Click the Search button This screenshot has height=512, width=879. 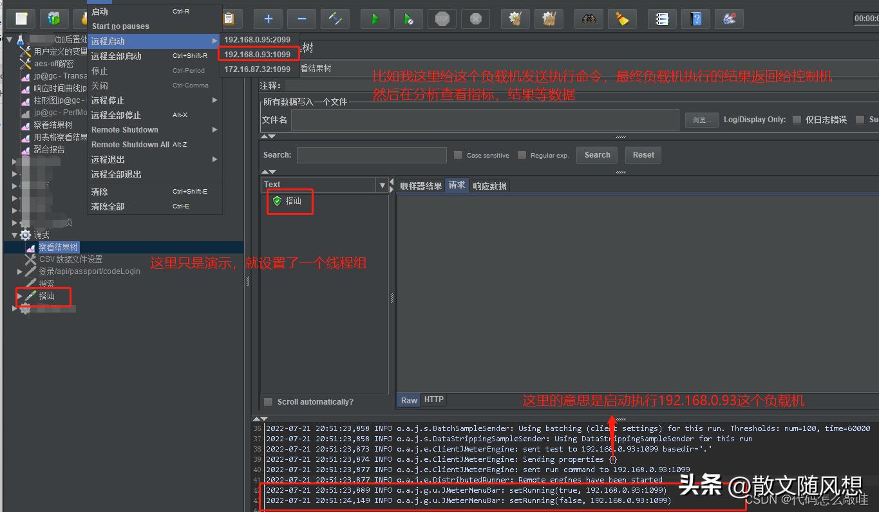click(596, 154)
